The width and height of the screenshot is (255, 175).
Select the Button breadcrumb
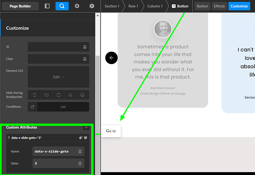tap(180, 6)
